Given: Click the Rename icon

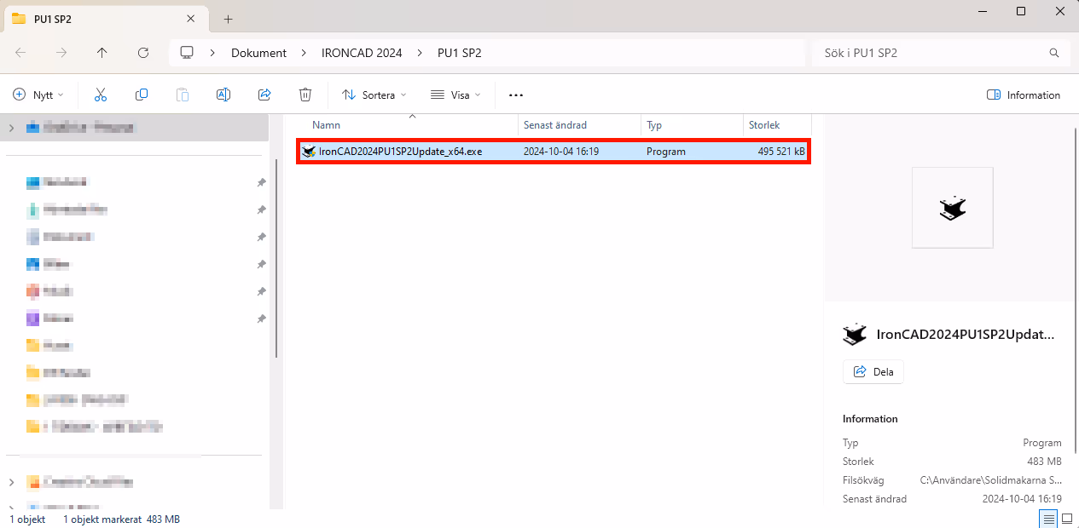Looking at the screenshot, I should (223, 95).
